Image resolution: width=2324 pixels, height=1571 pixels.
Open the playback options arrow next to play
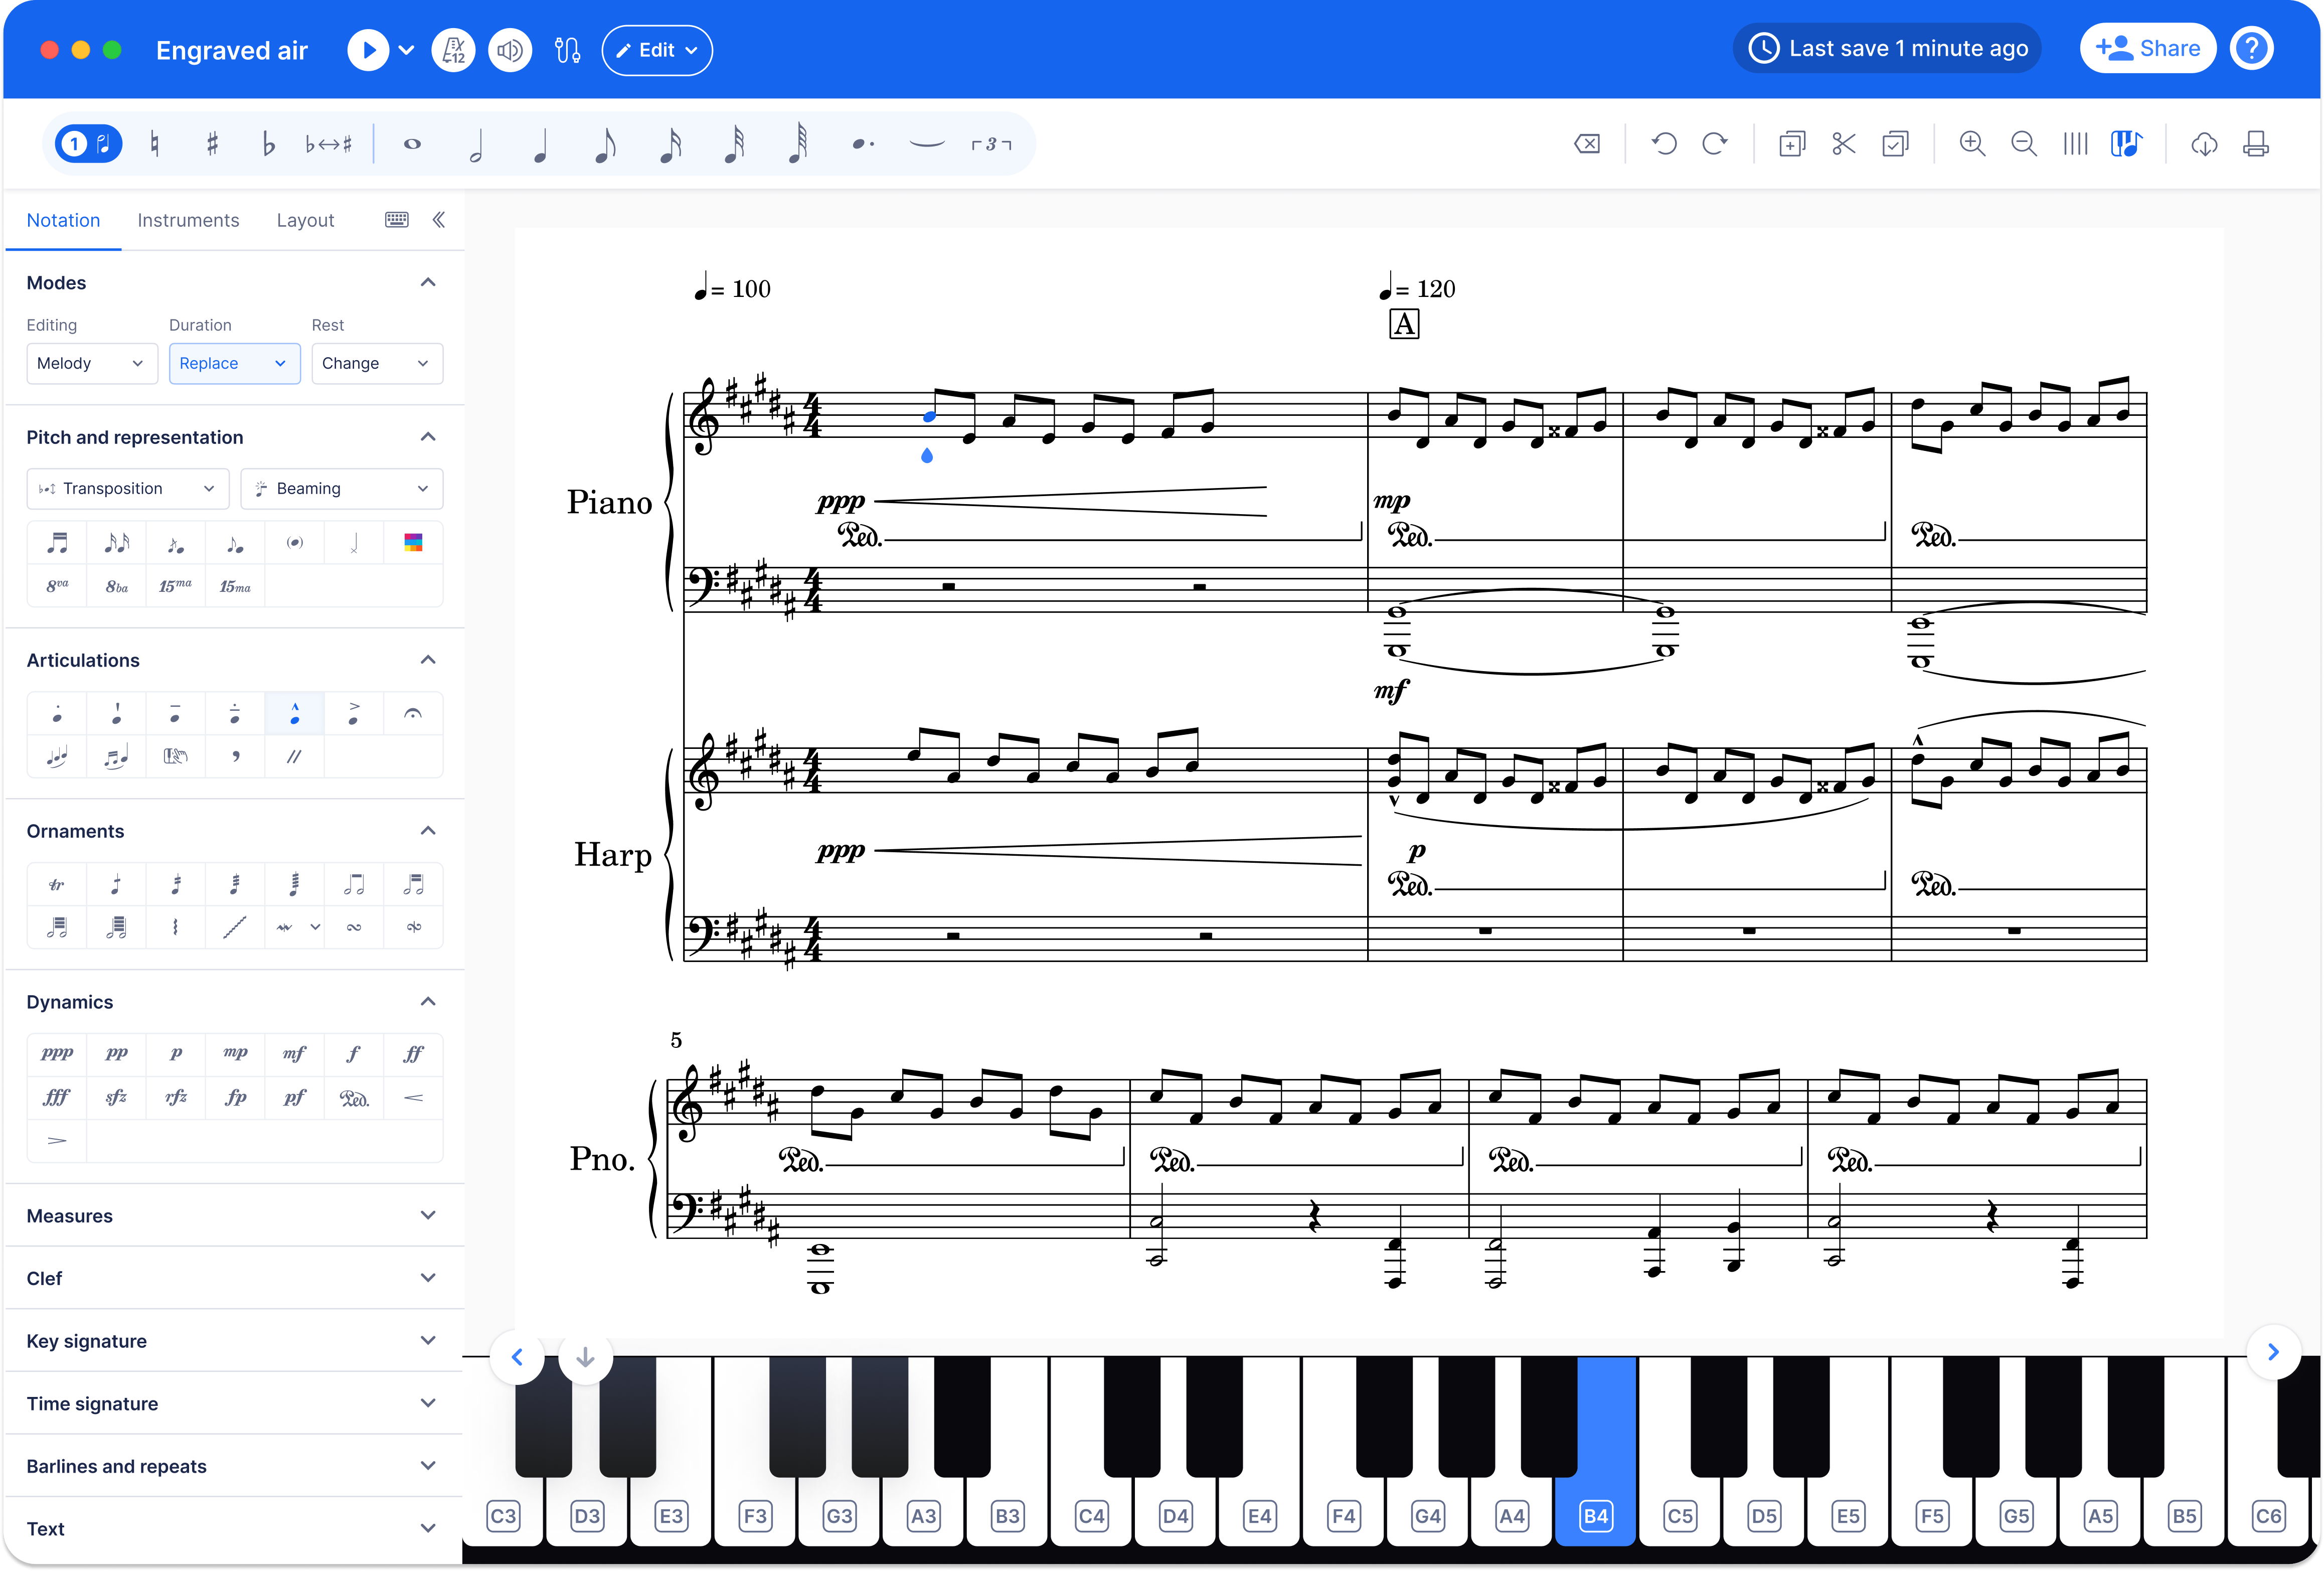click(406, 50)
